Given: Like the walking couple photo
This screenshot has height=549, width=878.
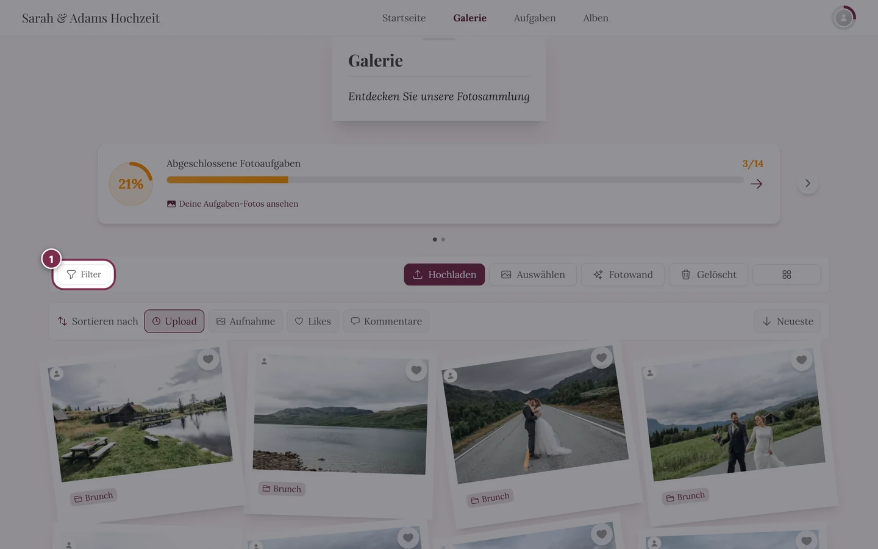Looking at the screenshot, I should click(x=801, y=360).
